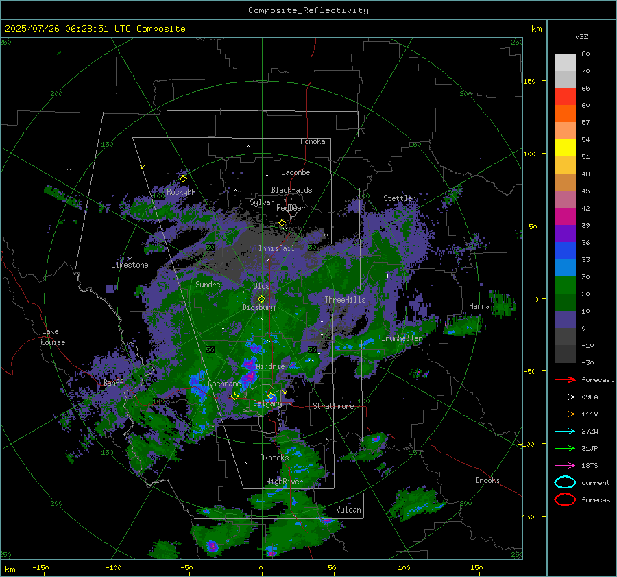The width and height of the screenshot is (617, 577).
Task: Click the red forecast arrow in legend
Action: pos(565,379)
